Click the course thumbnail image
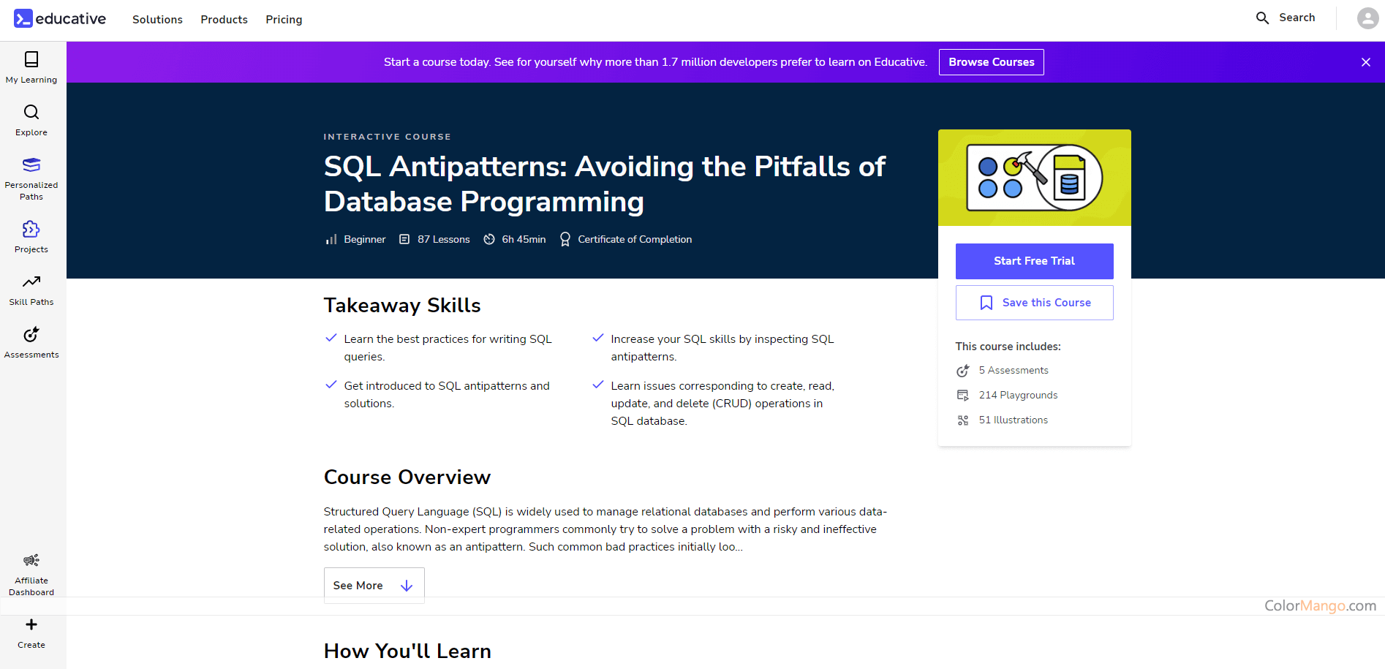Image resolution: width=1385 pixels, height=669 pixels. [x=1034, y=178]
